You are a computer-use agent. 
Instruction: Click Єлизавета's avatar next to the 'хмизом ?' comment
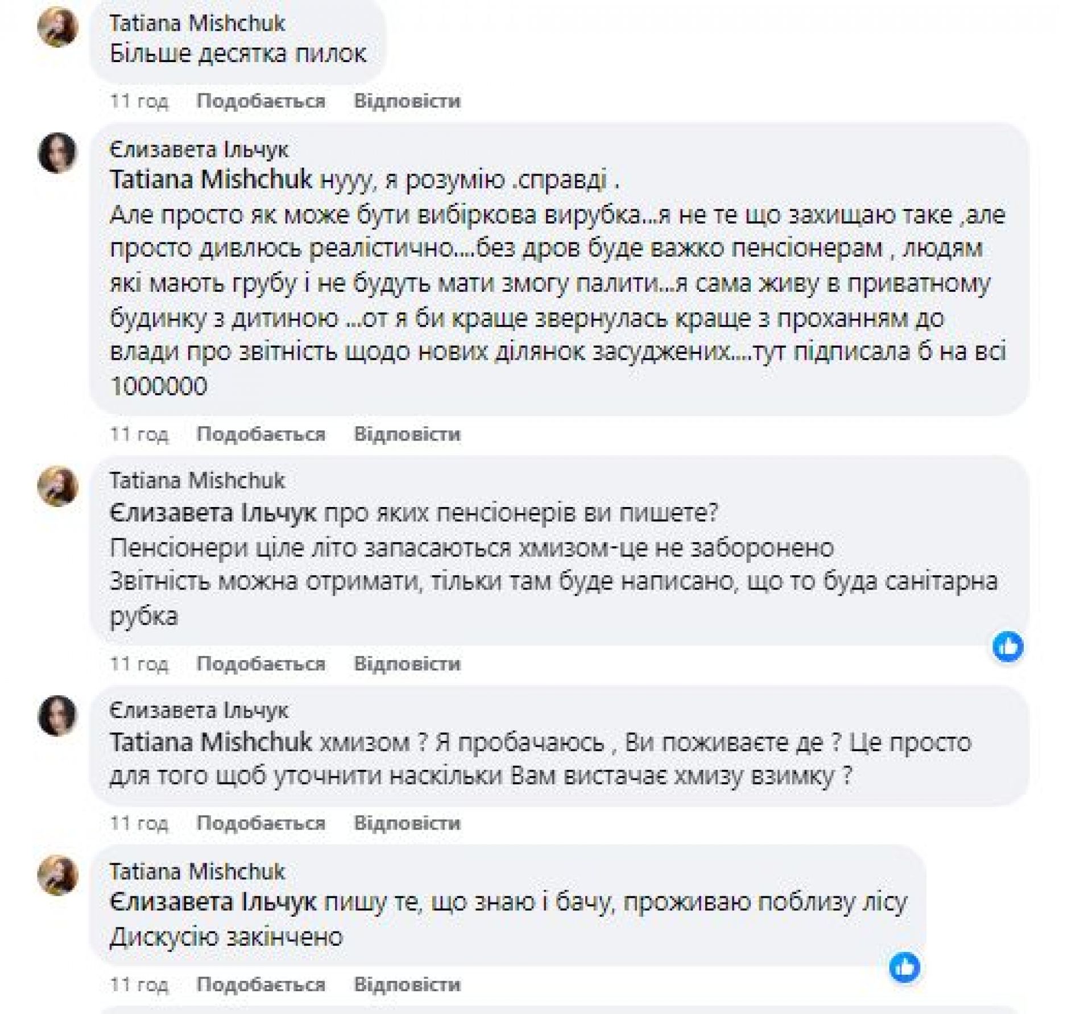57,715
